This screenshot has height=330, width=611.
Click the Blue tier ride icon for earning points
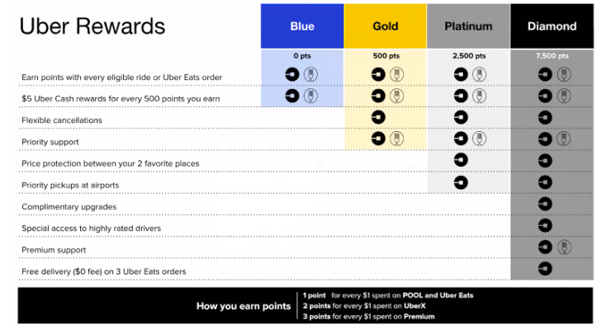[293, 74]
